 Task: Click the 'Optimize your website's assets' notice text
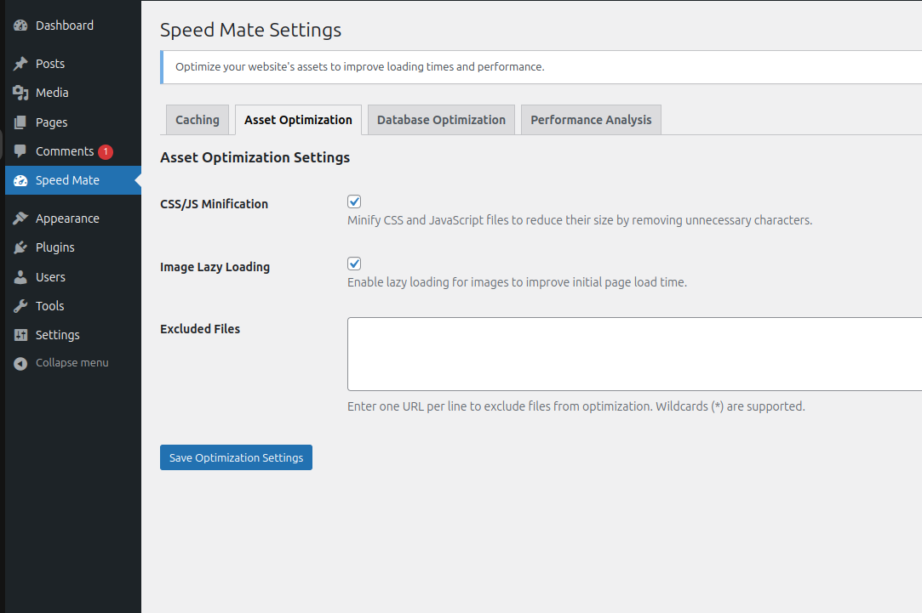(360, 67)
